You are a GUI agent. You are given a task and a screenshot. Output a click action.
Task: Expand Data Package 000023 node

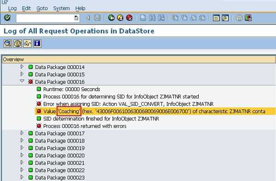(22, 177)
